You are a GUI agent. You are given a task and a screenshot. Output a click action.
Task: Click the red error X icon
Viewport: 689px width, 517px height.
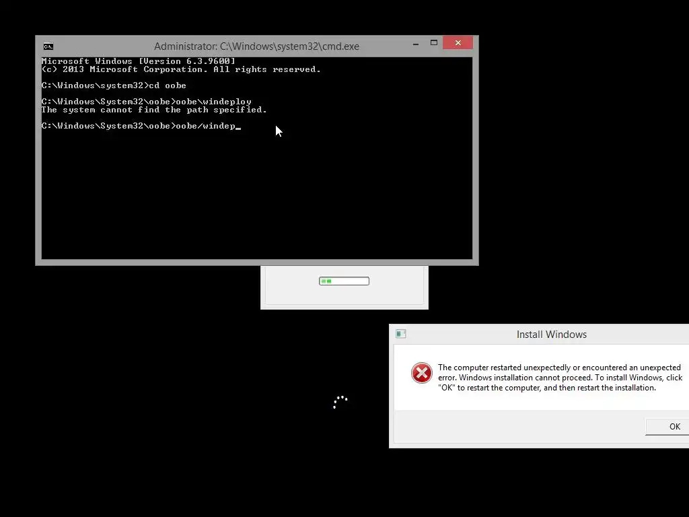(x=421, y=373)
